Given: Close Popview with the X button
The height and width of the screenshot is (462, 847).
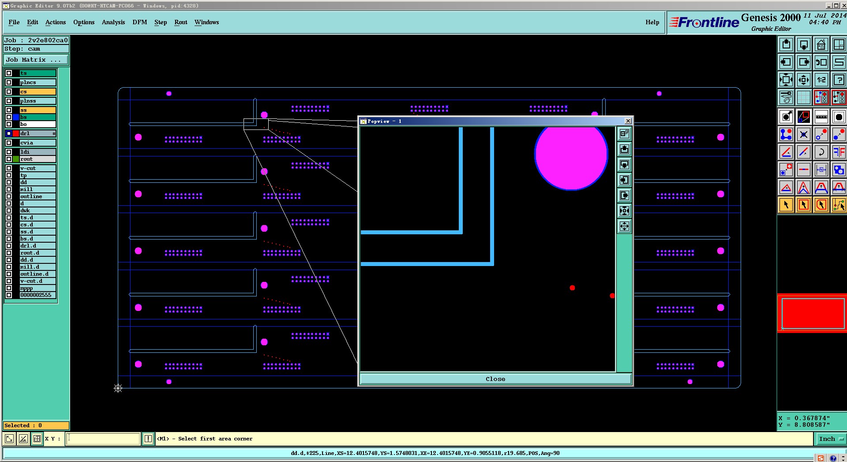Looking at the screenshot, I should click(628, 121).
